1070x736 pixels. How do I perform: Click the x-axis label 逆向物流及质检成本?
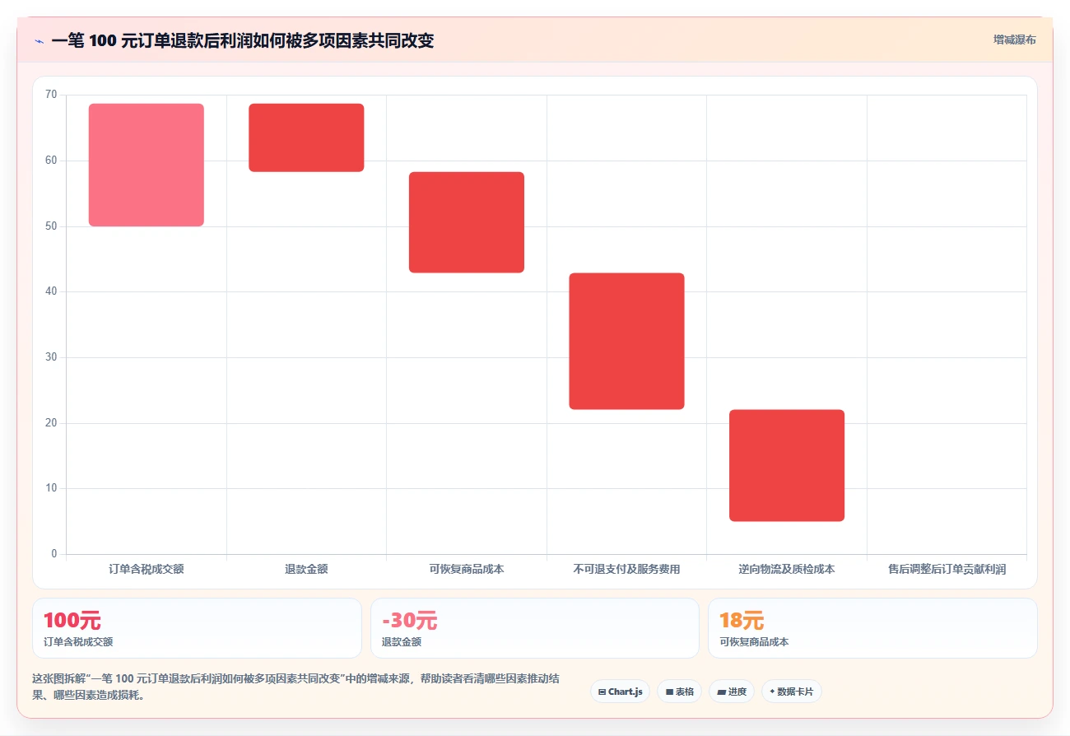pos(787,569)
